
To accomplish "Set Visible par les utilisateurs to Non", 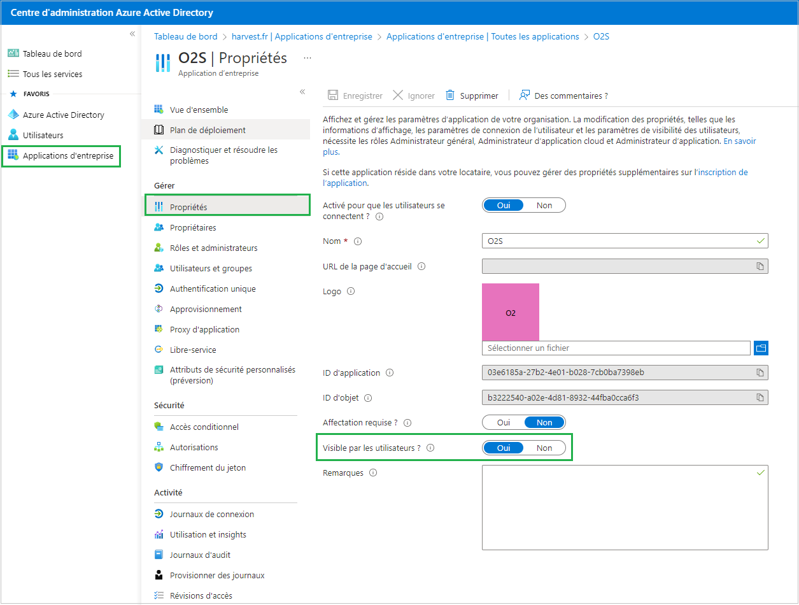I will pyautogui.click(x=544, y=448).
